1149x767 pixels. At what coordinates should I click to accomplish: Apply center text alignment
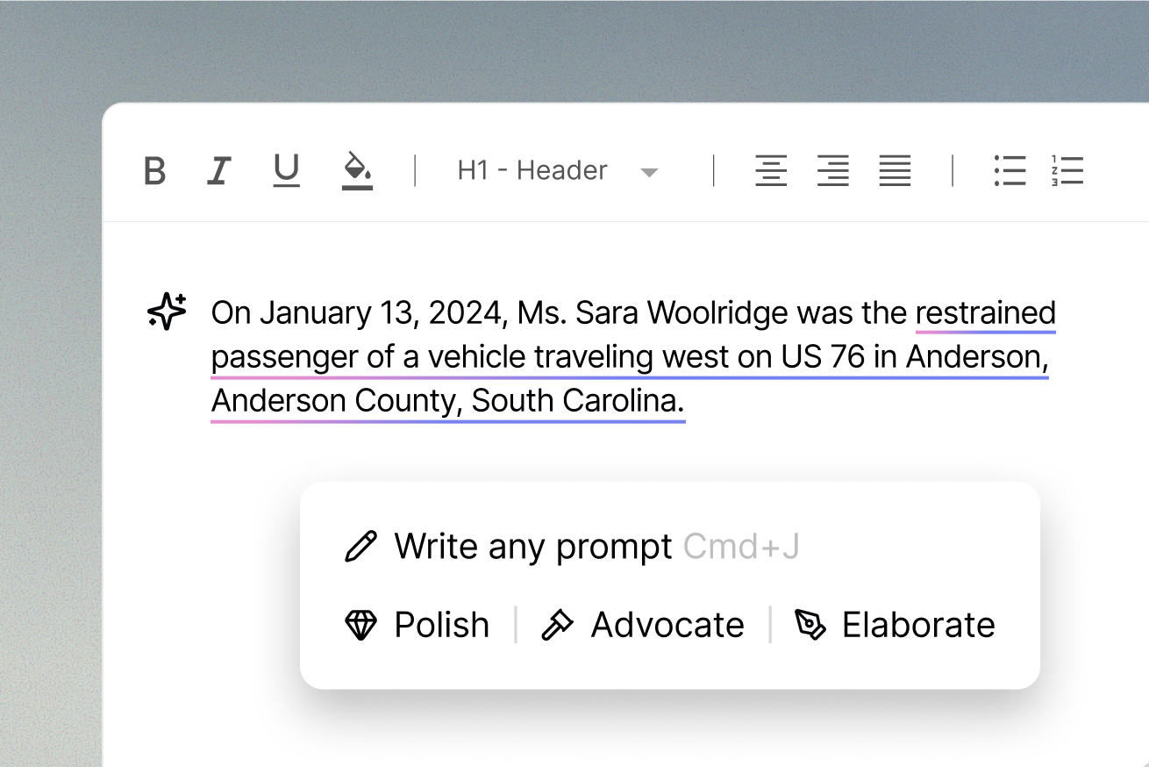coord(771,170)
